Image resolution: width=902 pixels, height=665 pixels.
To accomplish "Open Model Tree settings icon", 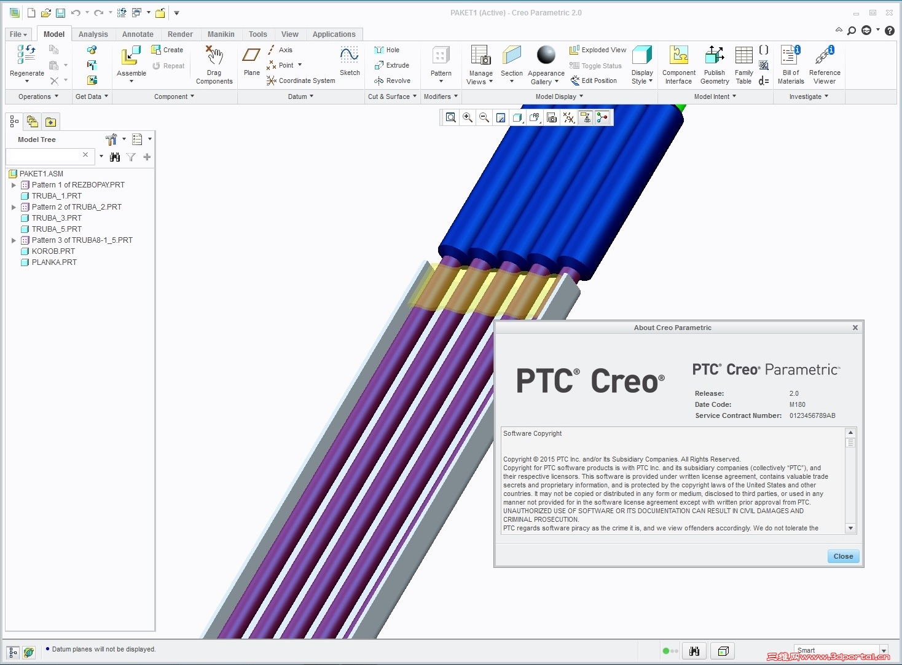I will pyautogui.click(x=111, y=140).
